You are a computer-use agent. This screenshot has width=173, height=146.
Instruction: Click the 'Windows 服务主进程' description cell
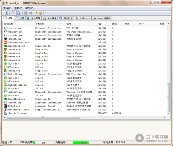point(77,103)
